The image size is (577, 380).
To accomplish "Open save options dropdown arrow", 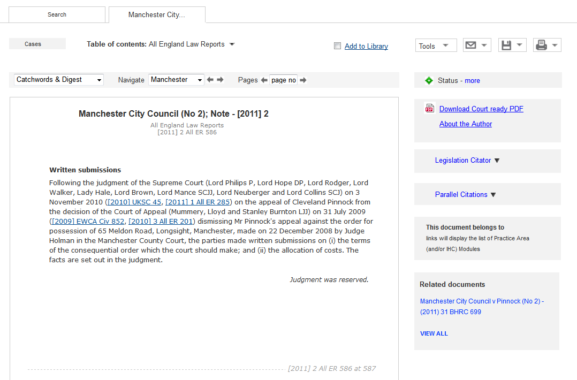I will pyautogui.click(x=519, y=45).
